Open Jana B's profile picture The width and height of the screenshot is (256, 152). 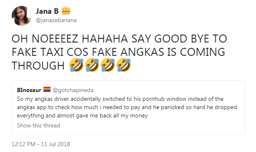(21, 16)
